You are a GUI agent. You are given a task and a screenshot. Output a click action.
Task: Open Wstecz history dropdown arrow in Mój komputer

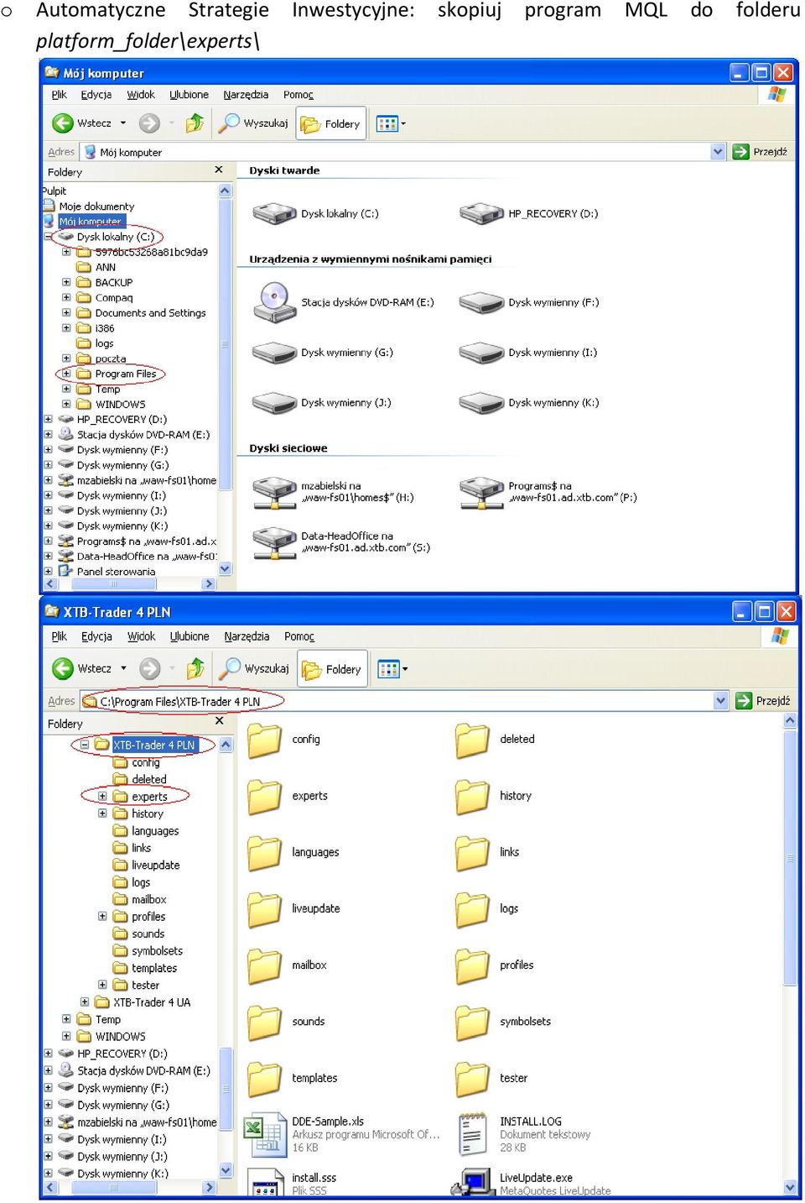coord(123,123)
